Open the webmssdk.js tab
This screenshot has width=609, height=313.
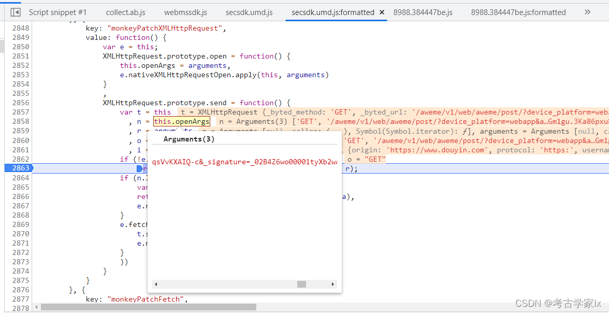click(x=185, y=12)
